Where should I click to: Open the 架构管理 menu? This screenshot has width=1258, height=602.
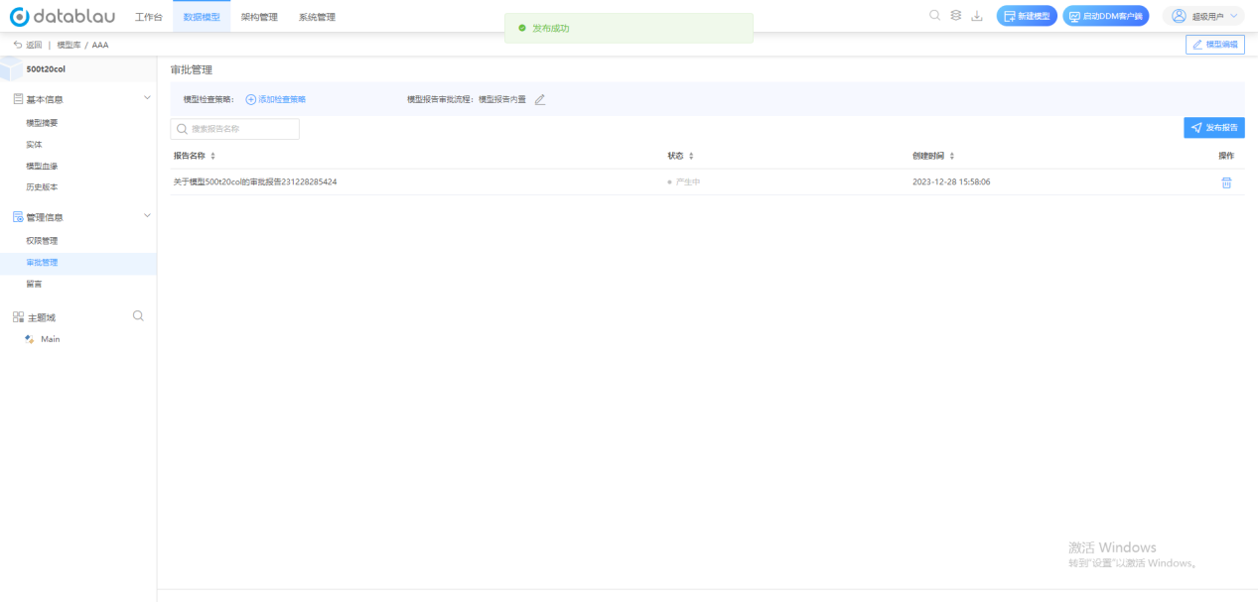click(259, 16)
